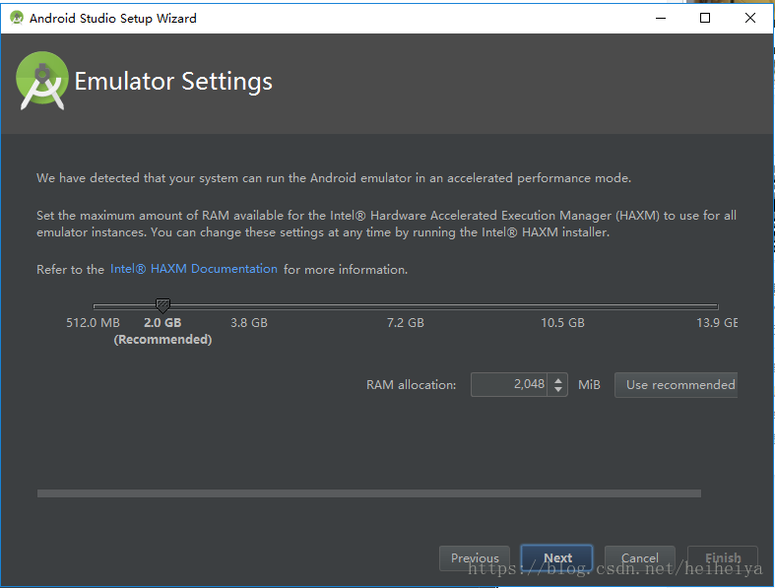Click the MiB unit label
The height and width of the screenshot is (588, 775).
[x=589, y=385]
